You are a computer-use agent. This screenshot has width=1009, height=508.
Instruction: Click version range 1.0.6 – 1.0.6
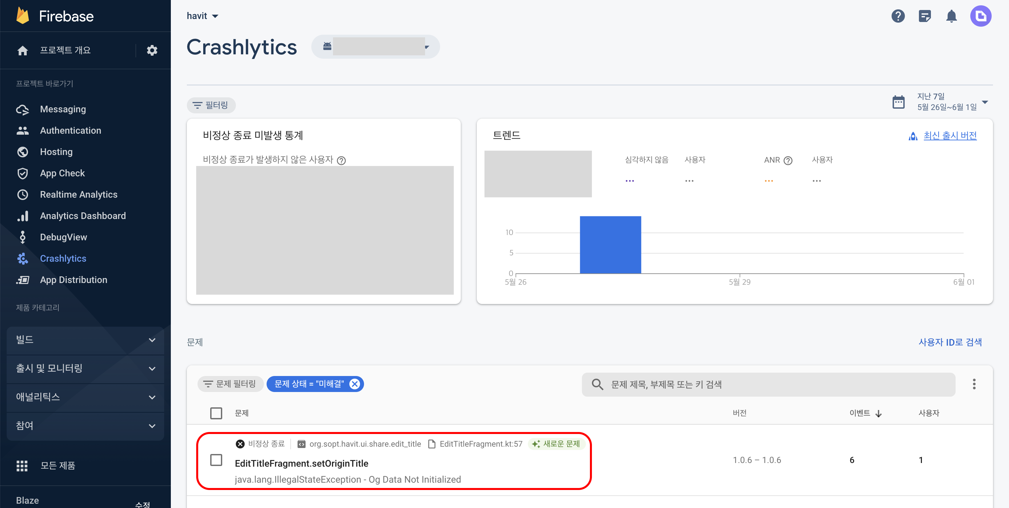coord(757,460)
